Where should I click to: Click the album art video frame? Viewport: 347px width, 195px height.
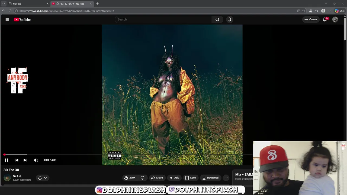coord(172,95)
